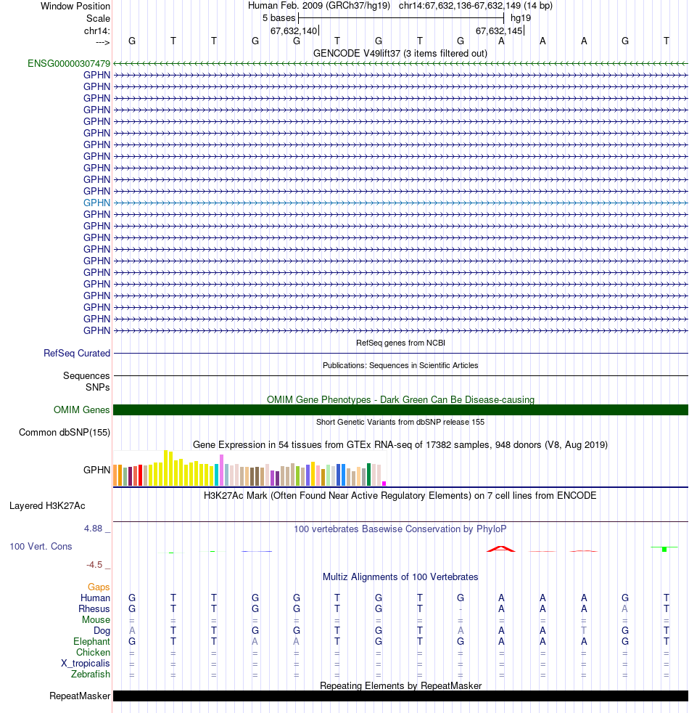Click 'Publications: Sequences in Scientific Articles' title

tap(400, 365)
